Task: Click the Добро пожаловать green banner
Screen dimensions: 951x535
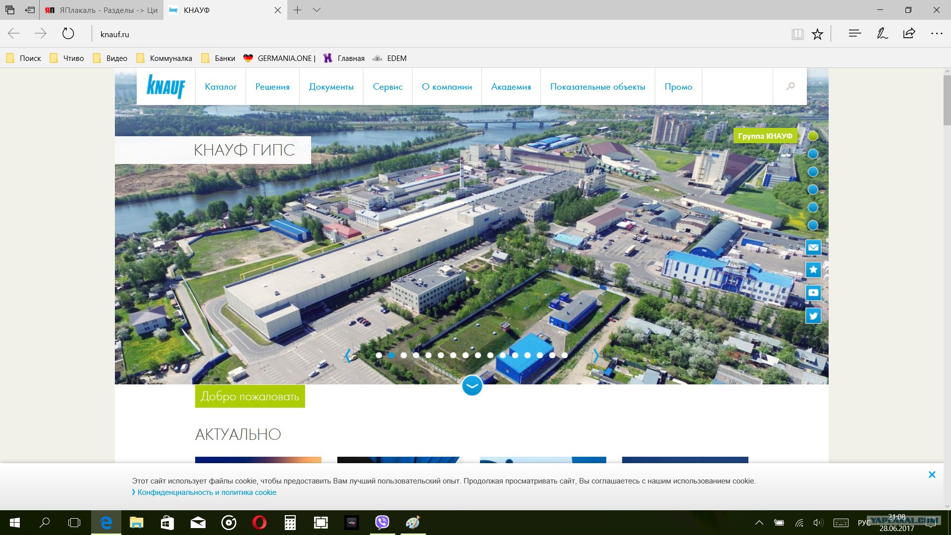Action: tap(250, 396)
